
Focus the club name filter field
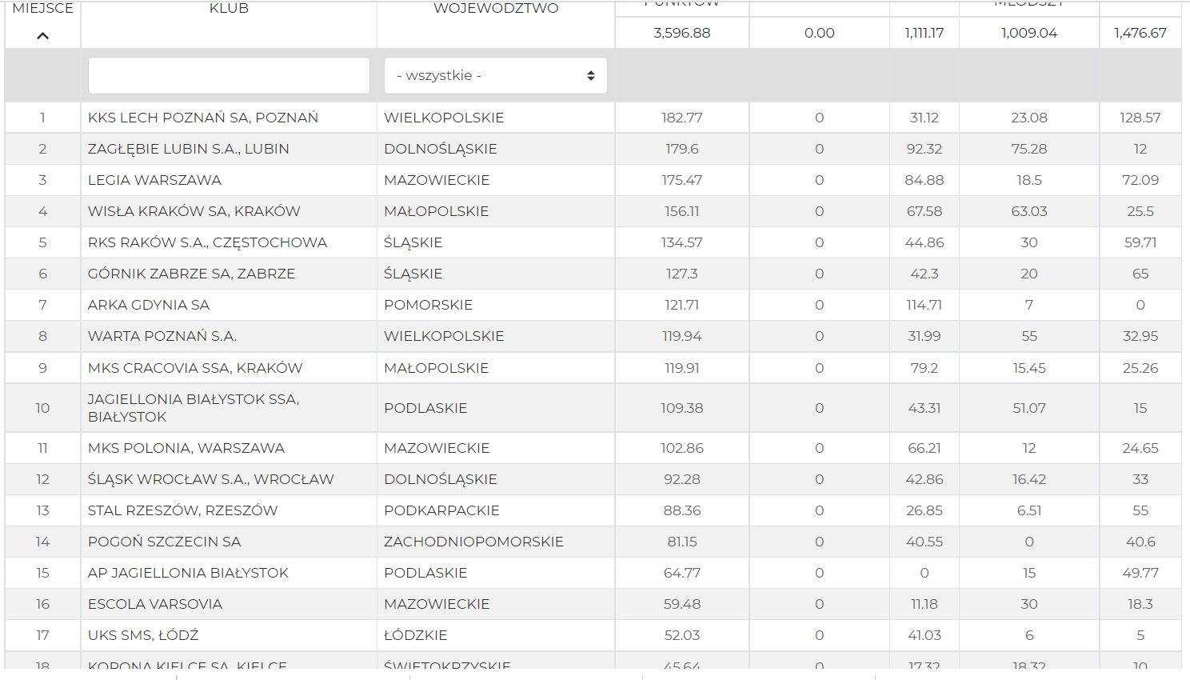(229, 75)
